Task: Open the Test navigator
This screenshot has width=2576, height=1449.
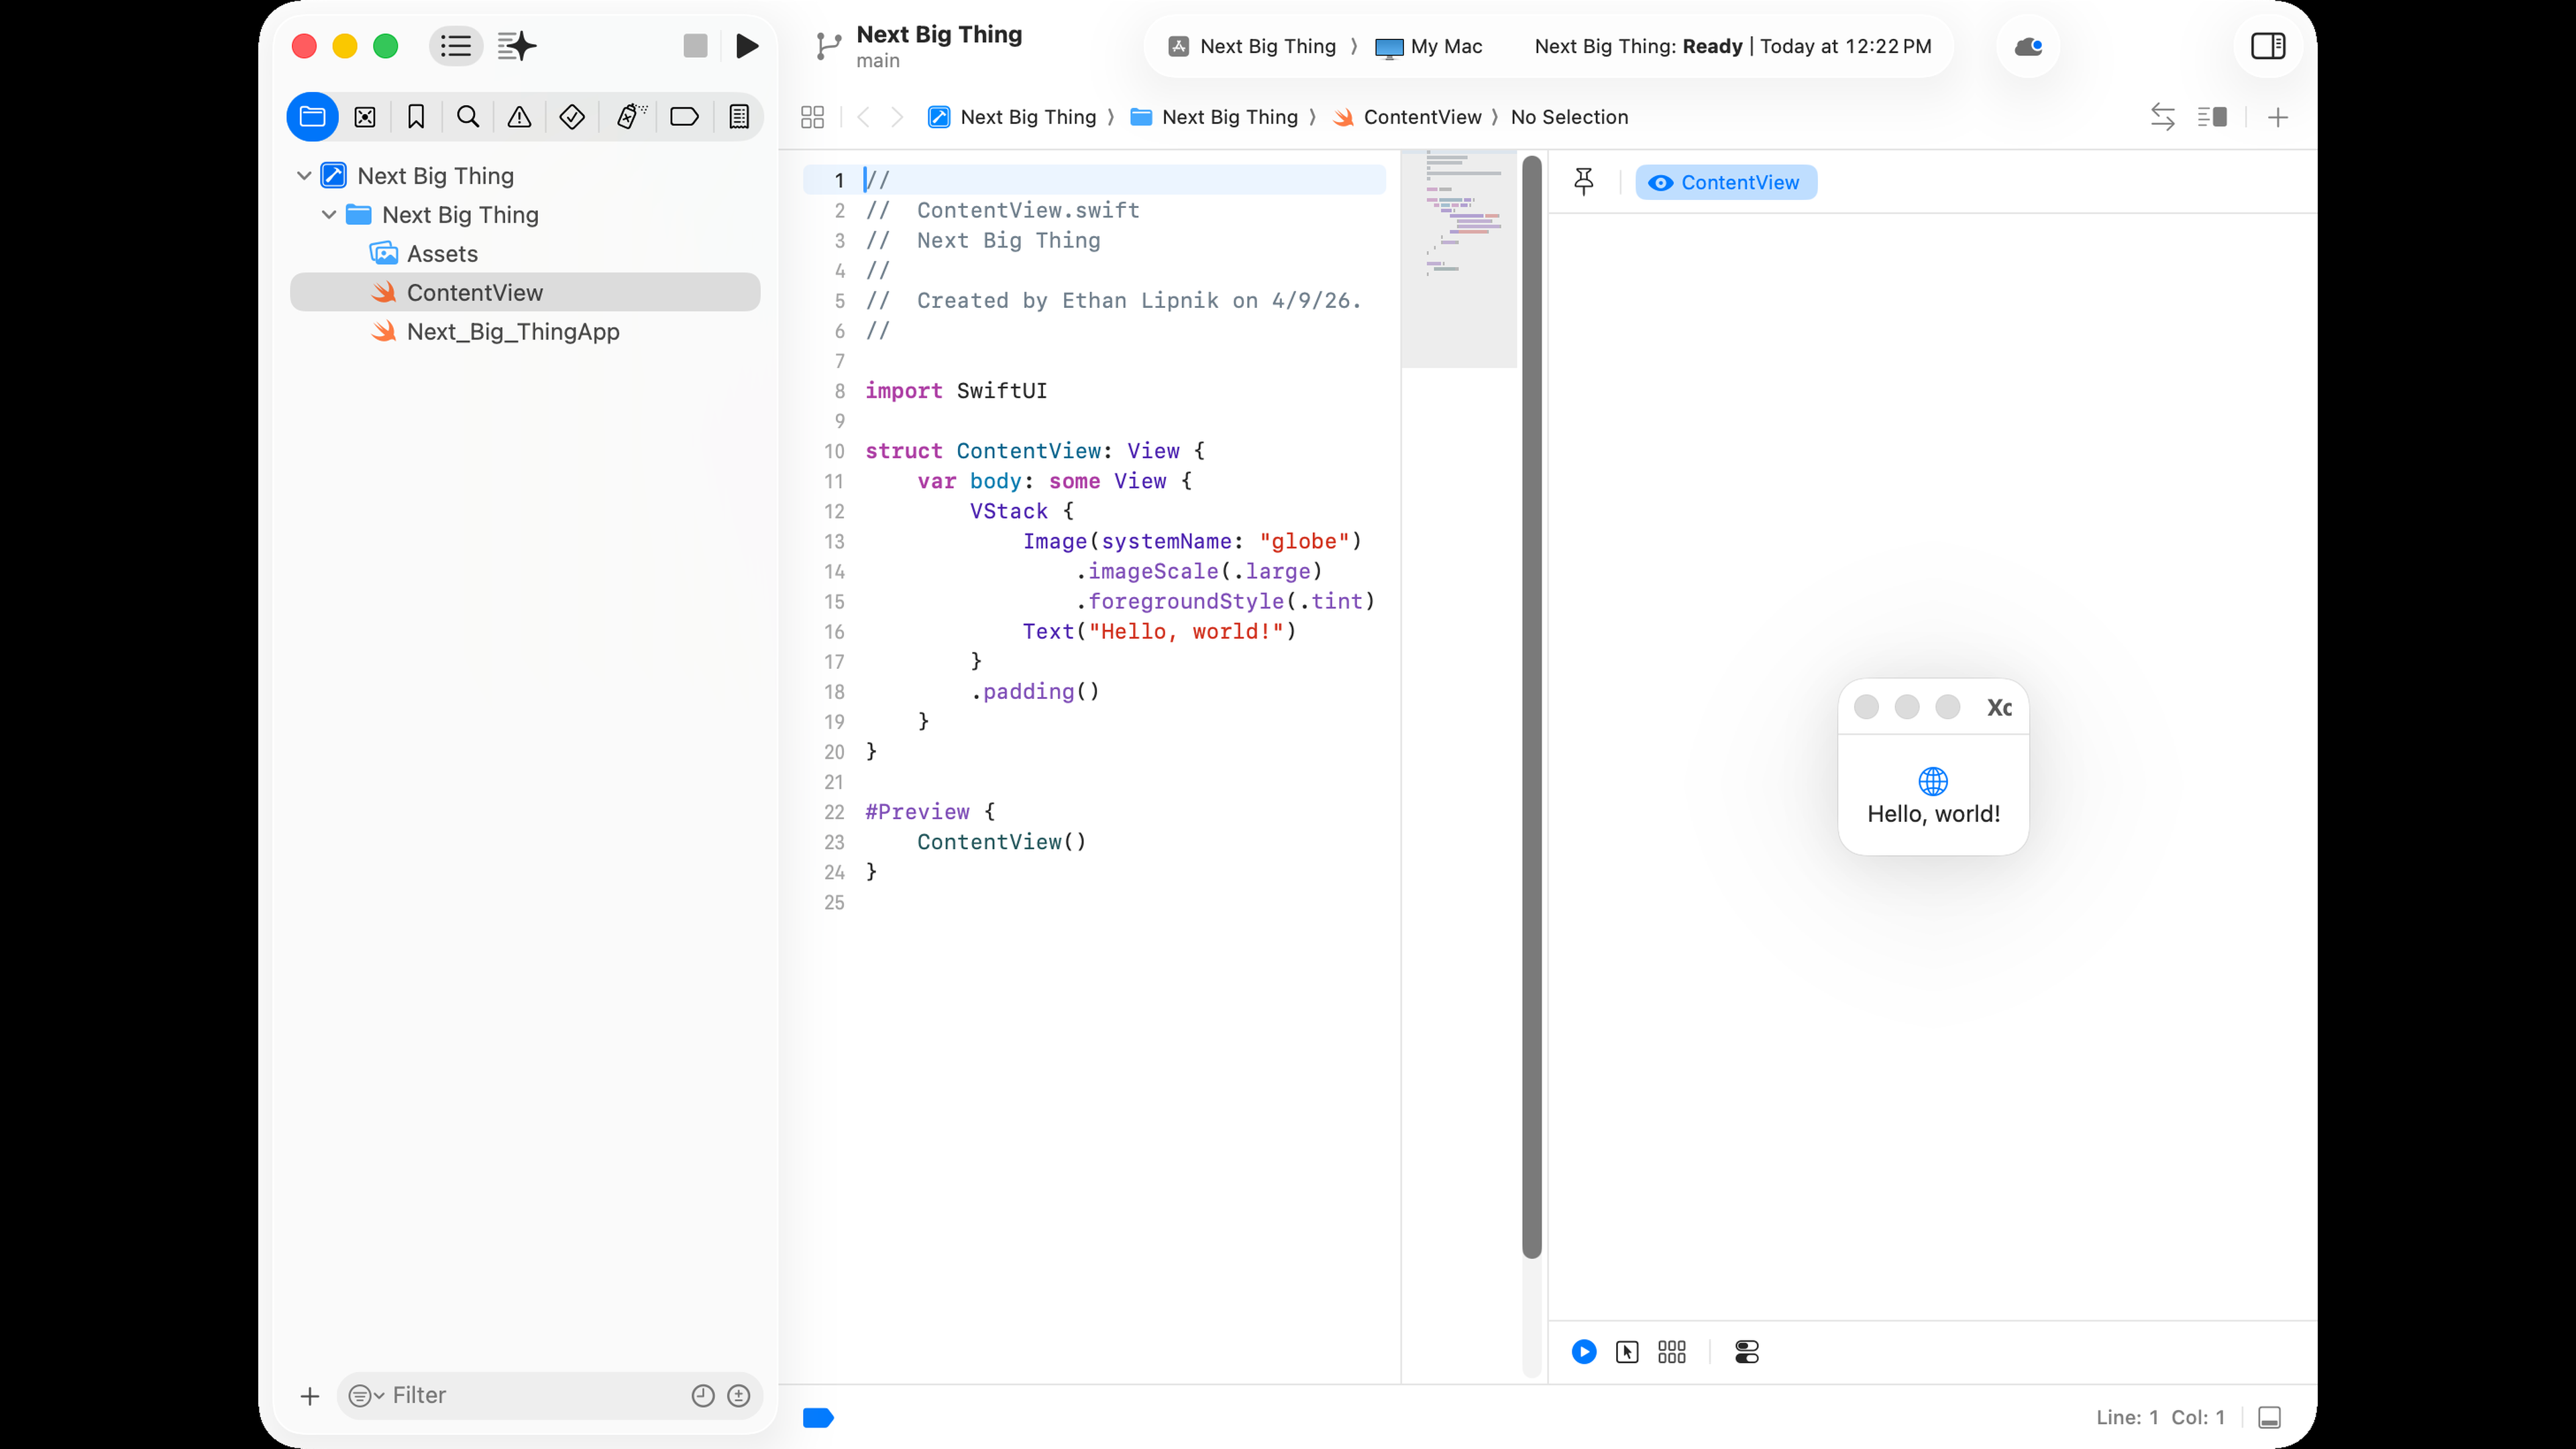Action: pos(572,117)
